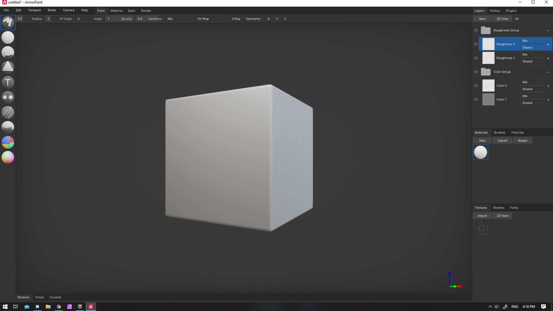Switch to the Bake tab
The width and height of the screenshot is (553, 311).
coord(132,11)
